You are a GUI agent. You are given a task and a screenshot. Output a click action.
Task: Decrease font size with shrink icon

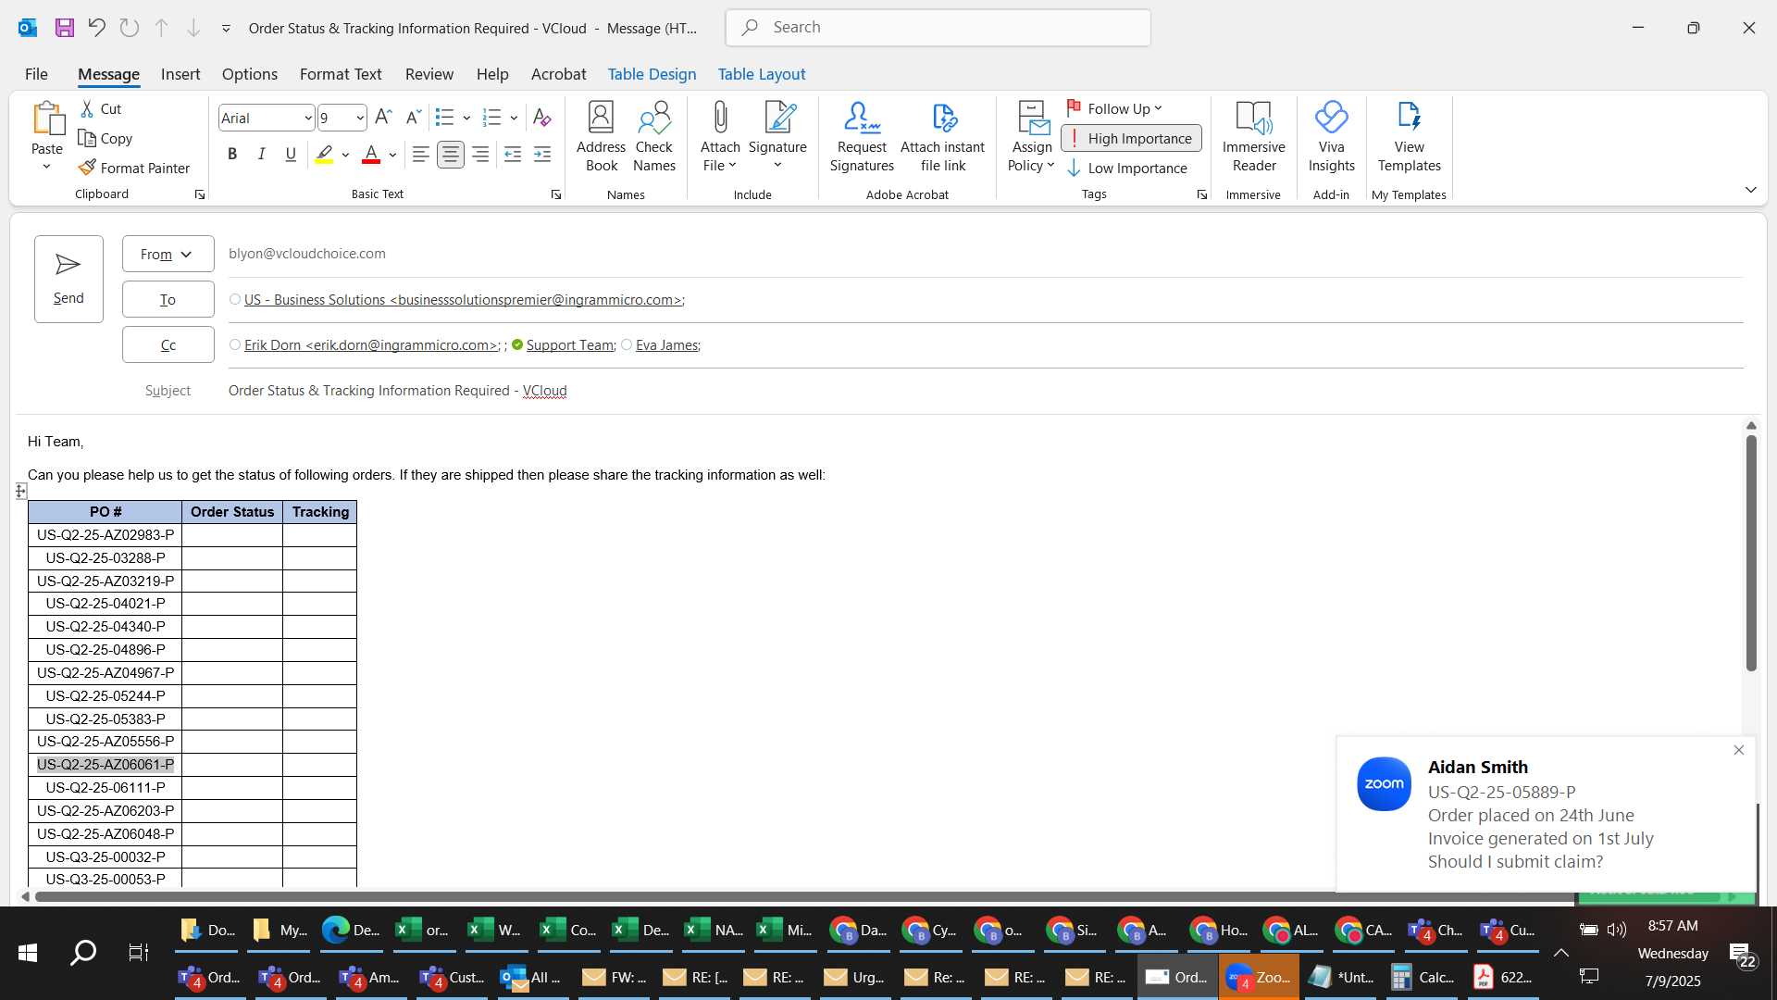click(x=414, y=118)
